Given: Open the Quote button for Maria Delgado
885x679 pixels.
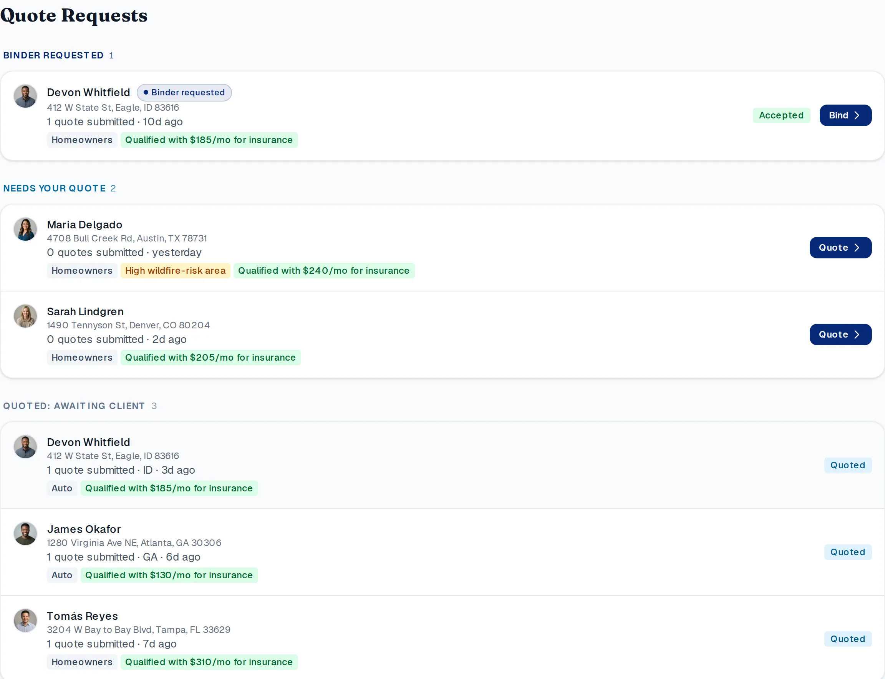Looking at the screenshot, I should point(840,247).
